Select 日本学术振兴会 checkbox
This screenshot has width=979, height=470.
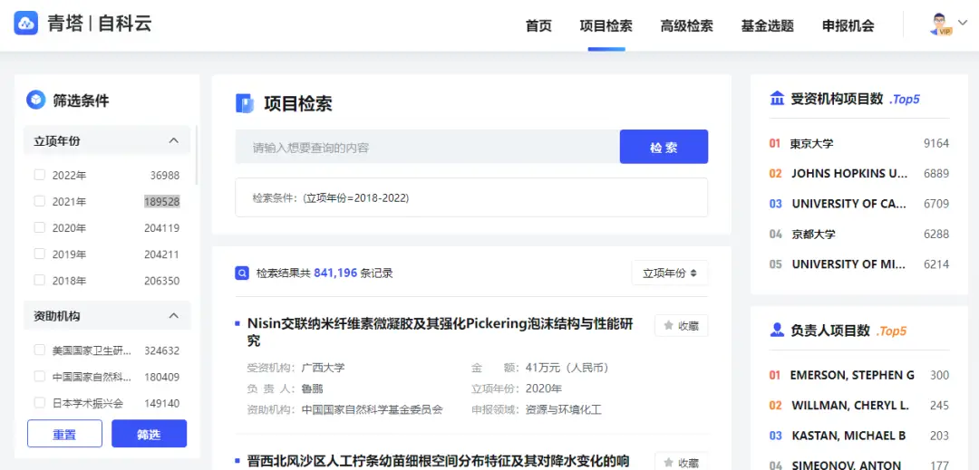click(39, 403)
